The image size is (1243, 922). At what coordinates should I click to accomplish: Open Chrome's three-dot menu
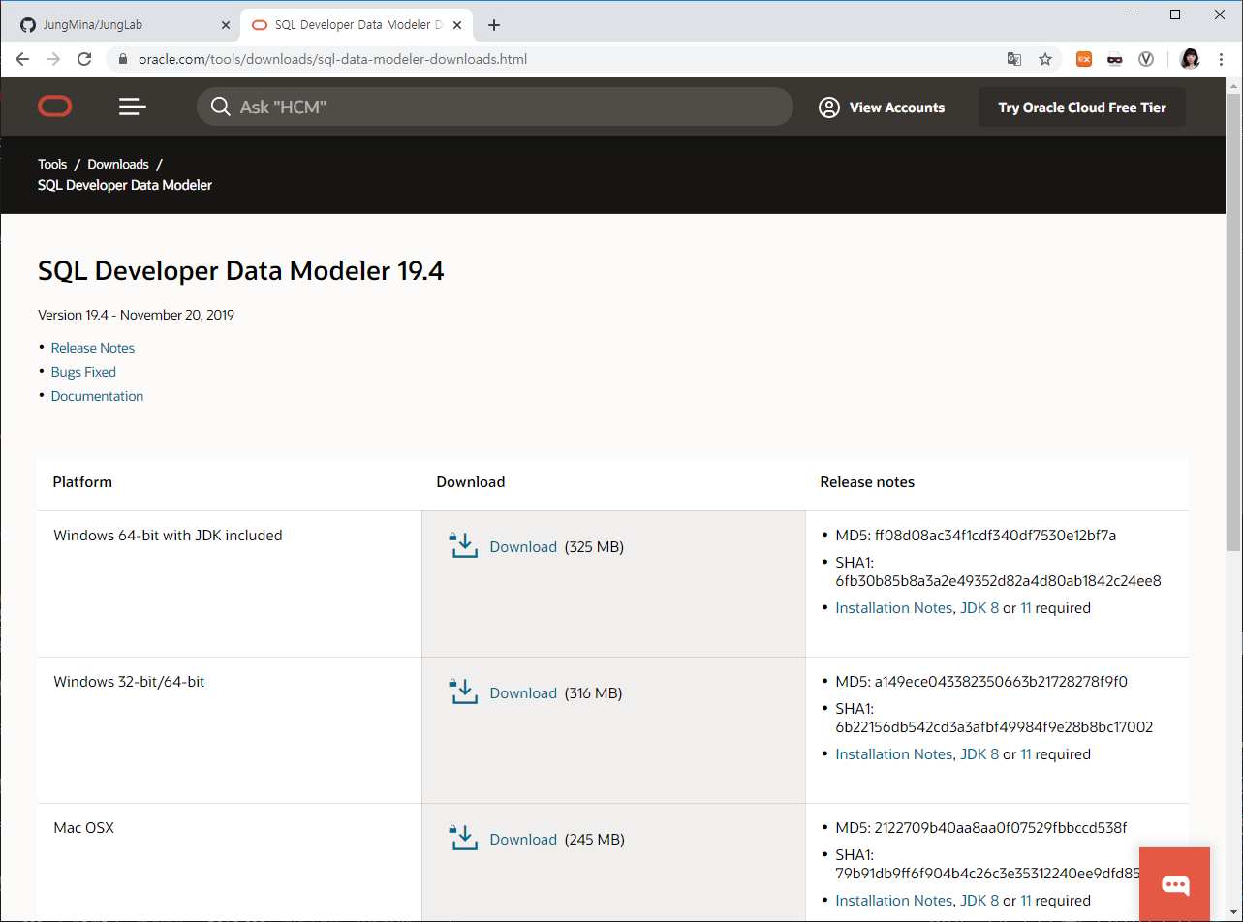click(1221, 59)
